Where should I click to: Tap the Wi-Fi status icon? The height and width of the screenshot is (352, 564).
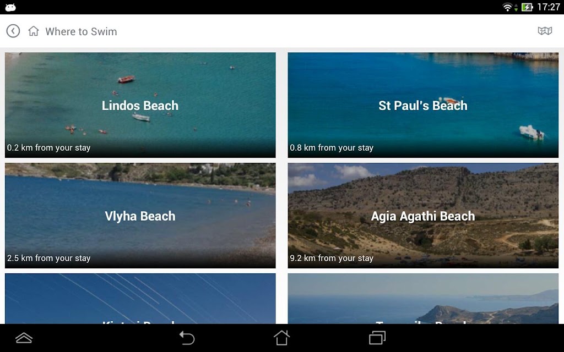(507, 7)
